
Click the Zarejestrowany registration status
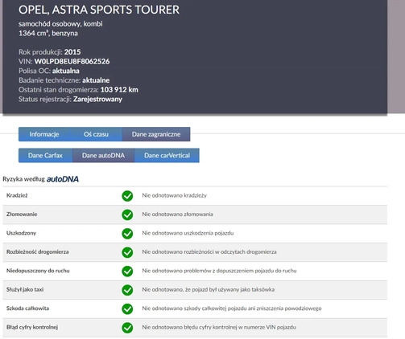(x=97, y=100)
